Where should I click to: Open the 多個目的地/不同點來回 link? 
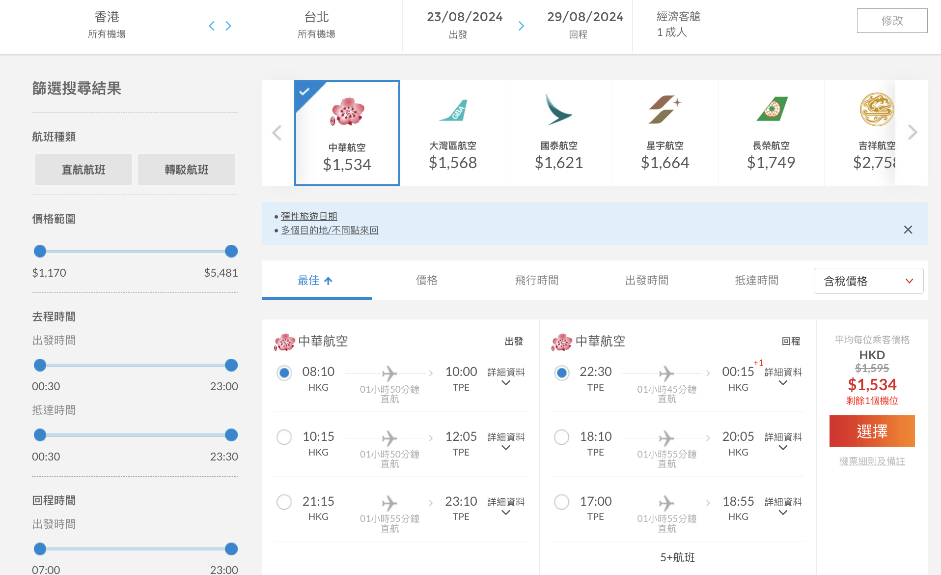330,230
